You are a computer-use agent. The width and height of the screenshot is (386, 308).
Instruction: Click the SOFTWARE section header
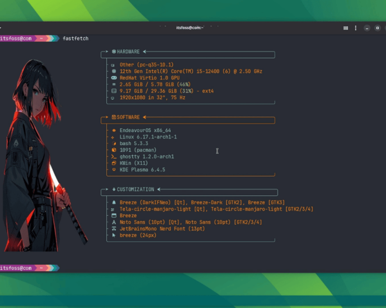(128, 117)
